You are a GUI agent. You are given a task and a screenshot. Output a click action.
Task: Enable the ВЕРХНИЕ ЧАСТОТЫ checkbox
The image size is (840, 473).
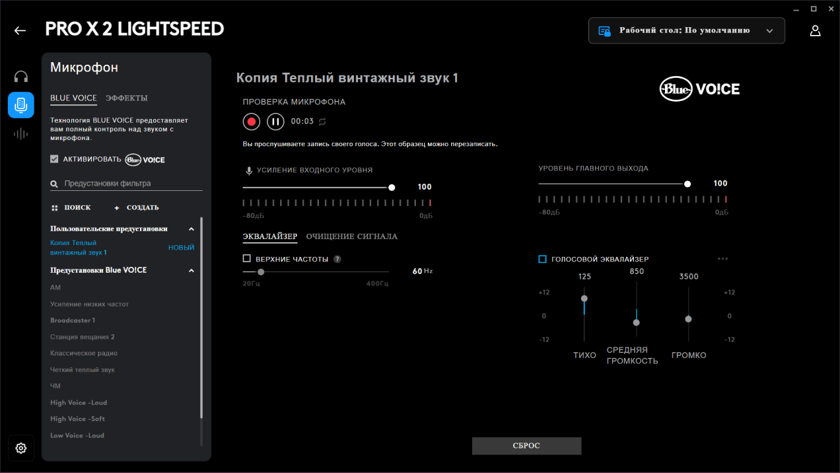click(x=247, y=259)
